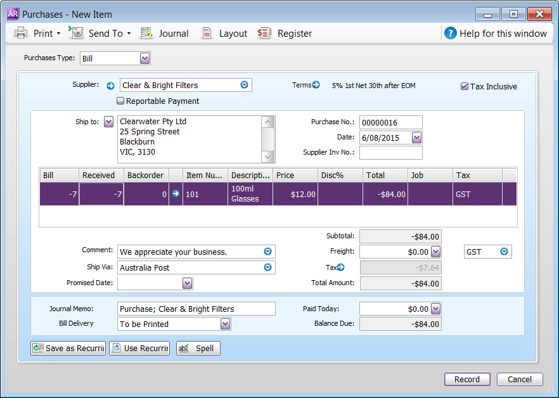Expand the Bill Delivery dropdown
This screenshot has height=398, width=559.
[225, 324]
